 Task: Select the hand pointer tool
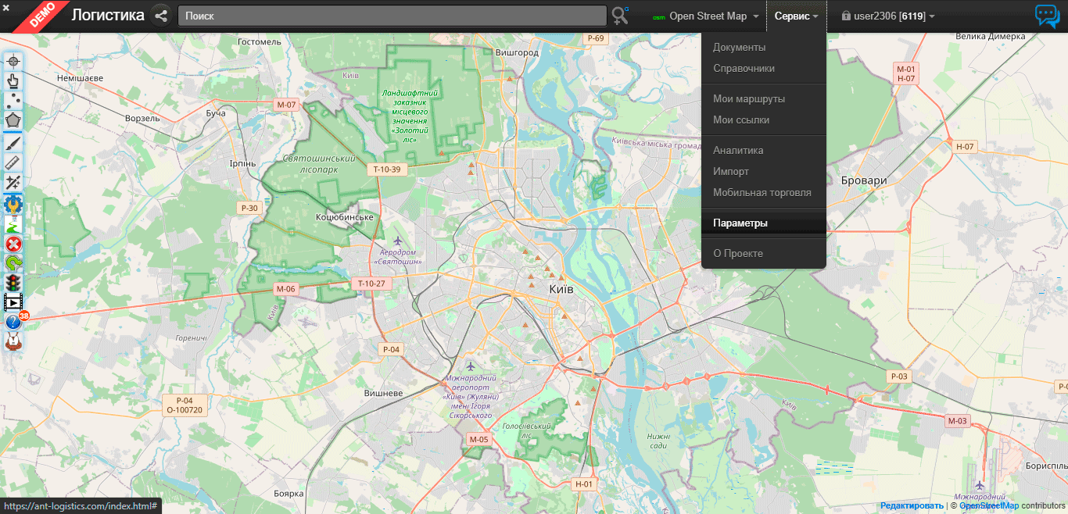[13, 80]
